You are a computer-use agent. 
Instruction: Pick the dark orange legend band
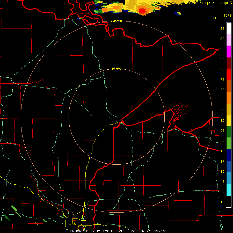(229, 86)
